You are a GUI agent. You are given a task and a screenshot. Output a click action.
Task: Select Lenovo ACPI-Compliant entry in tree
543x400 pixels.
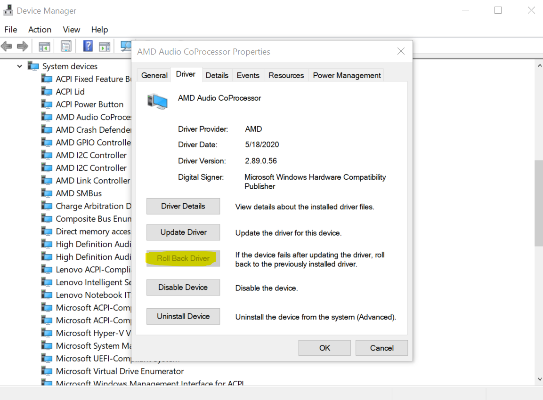click(x=94, y=270)
